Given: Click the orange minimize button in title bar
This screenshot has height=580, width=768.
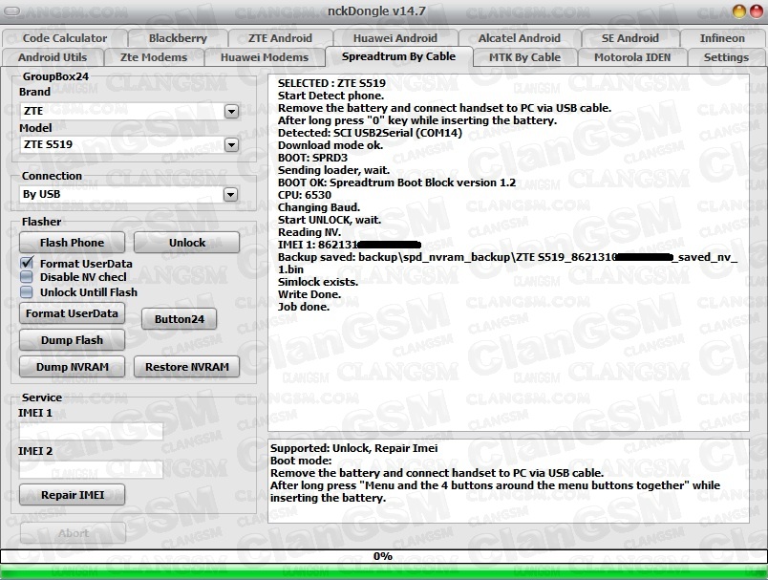Looking at the screenshot, I should tap(739, 11).
